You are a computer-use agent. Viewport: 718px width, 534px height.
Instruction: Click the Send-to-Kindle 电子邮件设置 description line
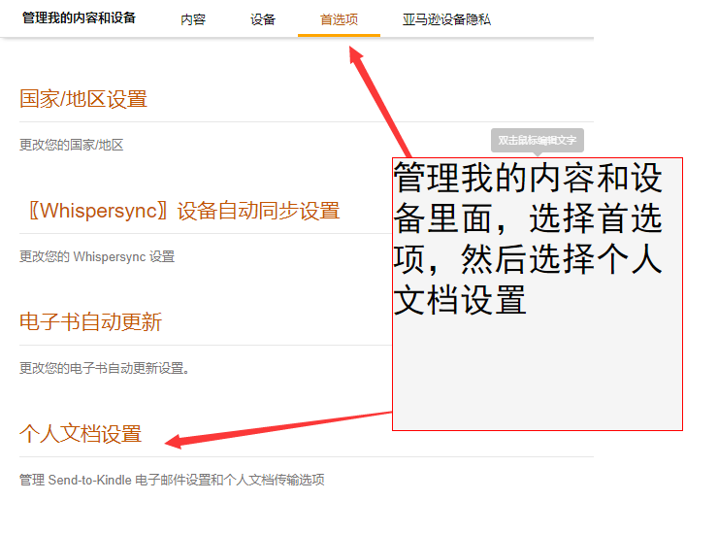coord(172,480)
